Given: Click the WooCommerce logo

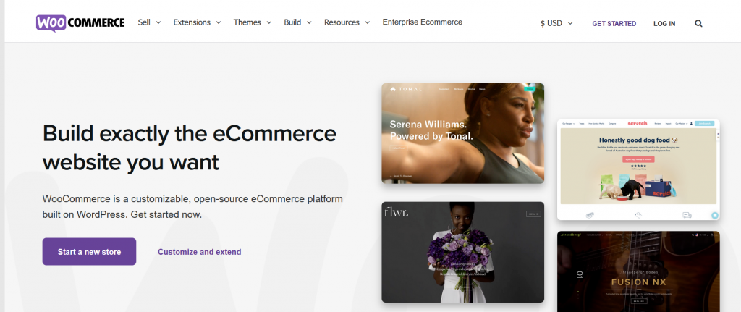Looking at the screenshot, I should (x=80, y=22).
